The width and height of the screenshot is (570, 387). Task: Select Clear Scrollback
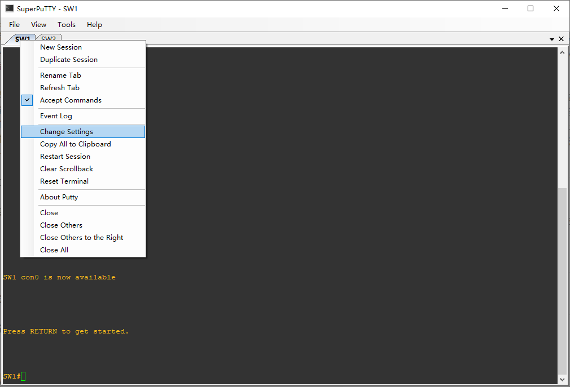coord(84,168)
